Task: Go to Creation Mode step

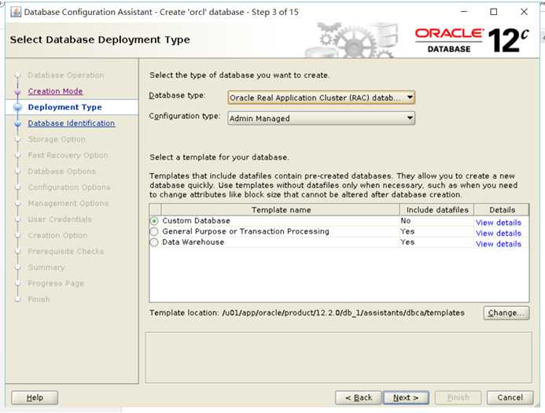Action: point(55,91)
